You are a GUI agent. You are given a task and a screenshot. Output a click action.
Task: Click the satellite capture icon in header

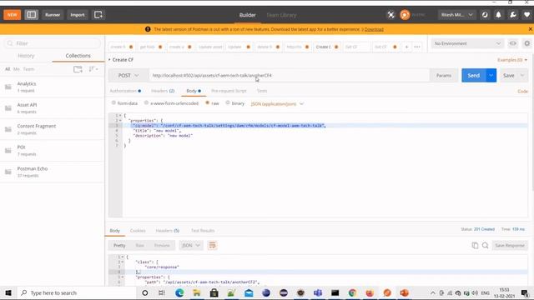[390, 15]
